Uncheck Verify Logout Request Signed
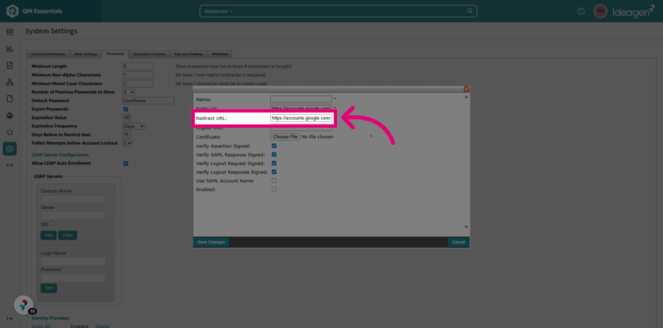 pyautogui.click(x=274, y=163)
